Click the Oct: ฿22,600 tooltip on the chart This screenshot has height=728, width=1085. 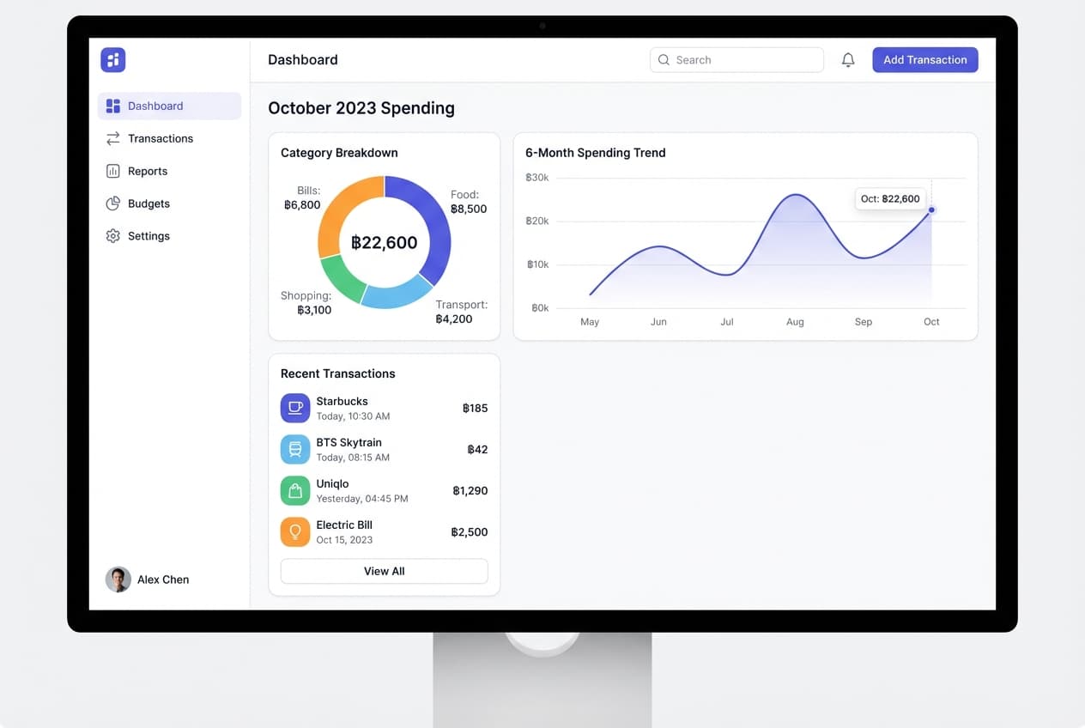point(890,198)
